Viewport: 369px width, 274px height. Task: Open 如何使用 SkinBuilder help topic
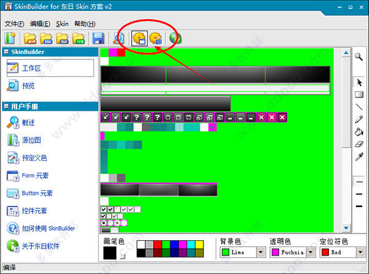41,228
